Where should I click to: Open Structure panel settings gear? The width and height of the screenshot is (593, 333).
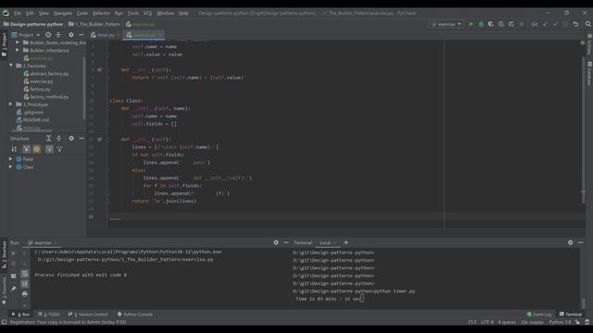(71, 139)
